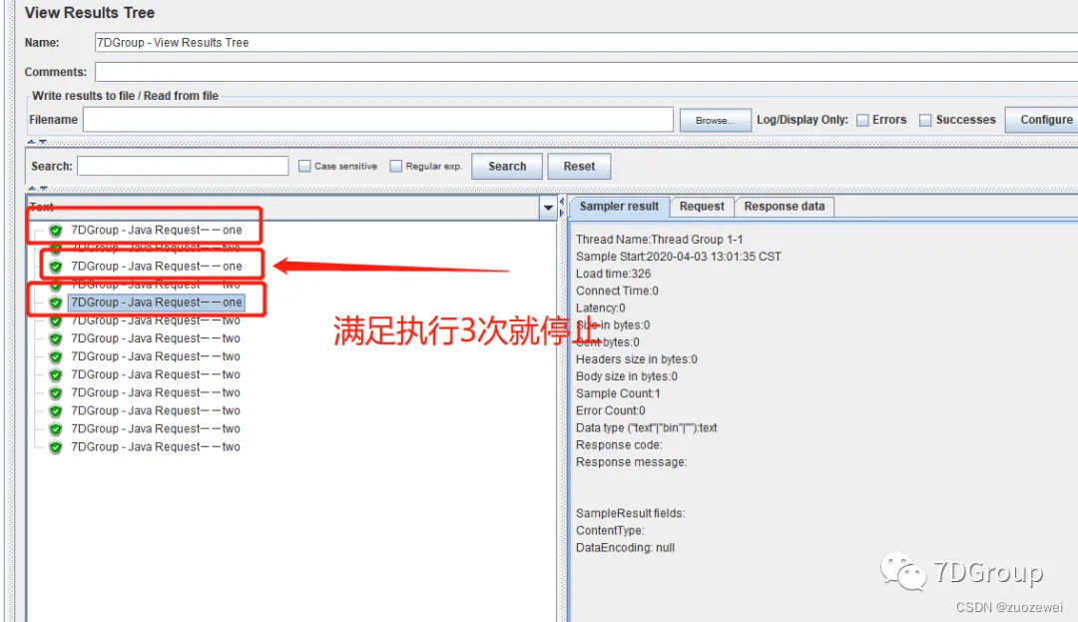Click into the Filename field
1078x622 pixels.
click(378, 120)
